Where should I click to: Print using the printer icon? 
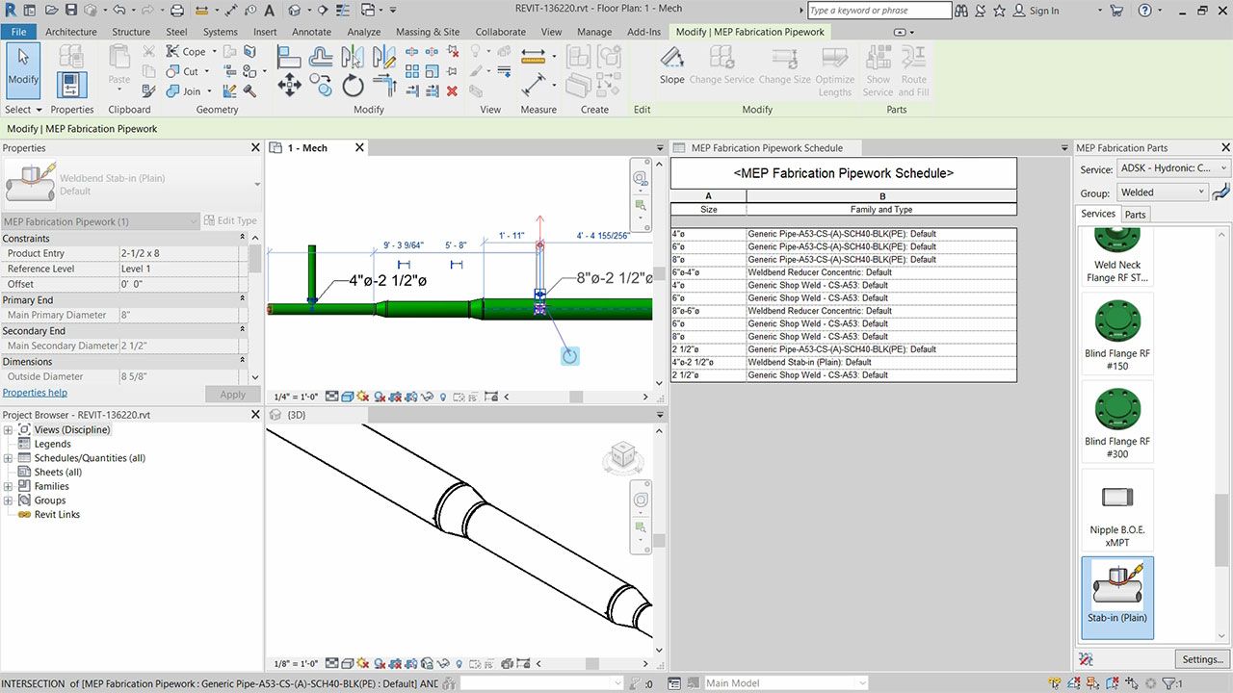tap(176, 11)
